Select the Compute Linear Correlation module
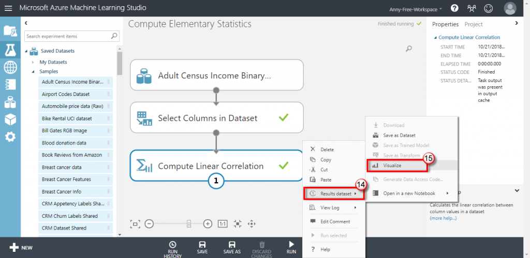Viewport: 530px width, 258px height. coord(217,166)
